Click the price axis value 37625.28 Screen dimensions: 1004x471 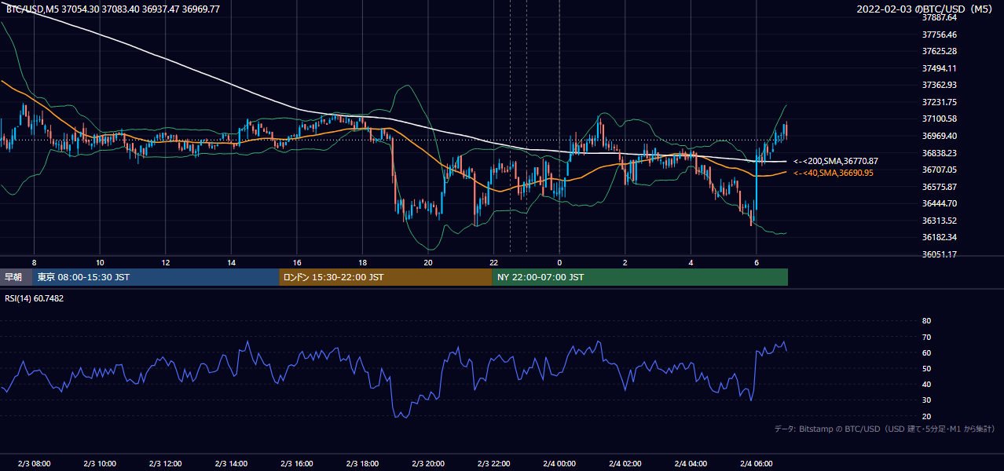940,51
